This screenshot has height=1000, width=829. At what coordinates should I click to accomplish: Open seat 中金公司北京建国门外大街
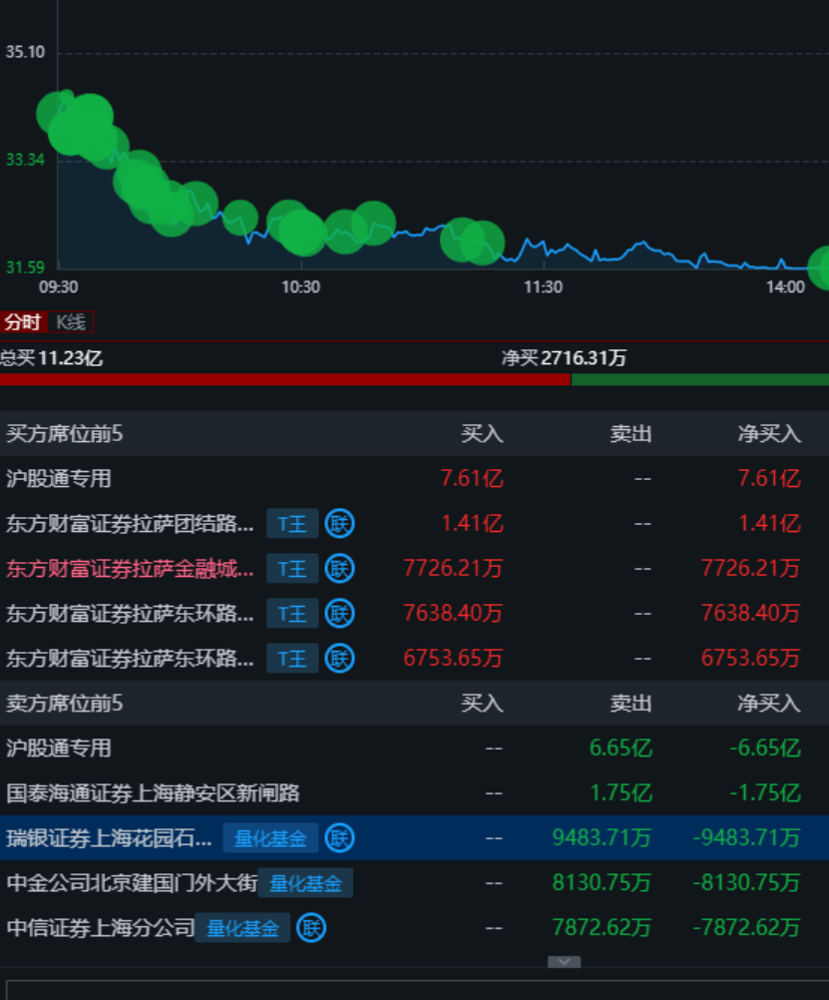tap(132, 883)
